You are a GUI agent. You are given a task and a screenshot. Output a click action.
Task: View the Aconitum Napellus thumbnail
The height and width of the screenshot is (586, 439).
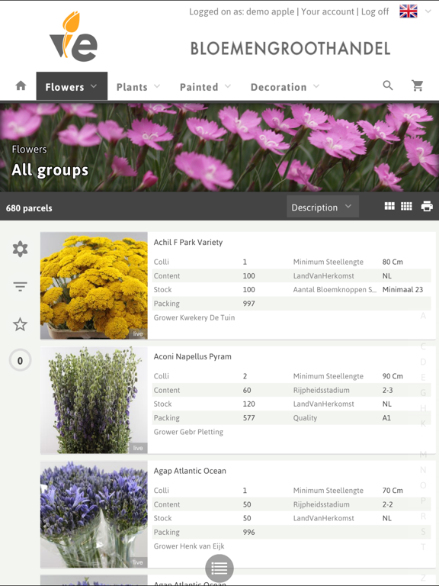94,400
